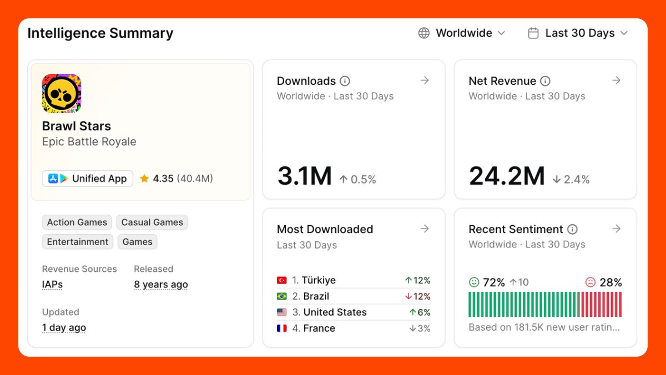This screenshot has height=375, width=666.
Task: Click the '3. United States' row text
Action: point(330,312)
